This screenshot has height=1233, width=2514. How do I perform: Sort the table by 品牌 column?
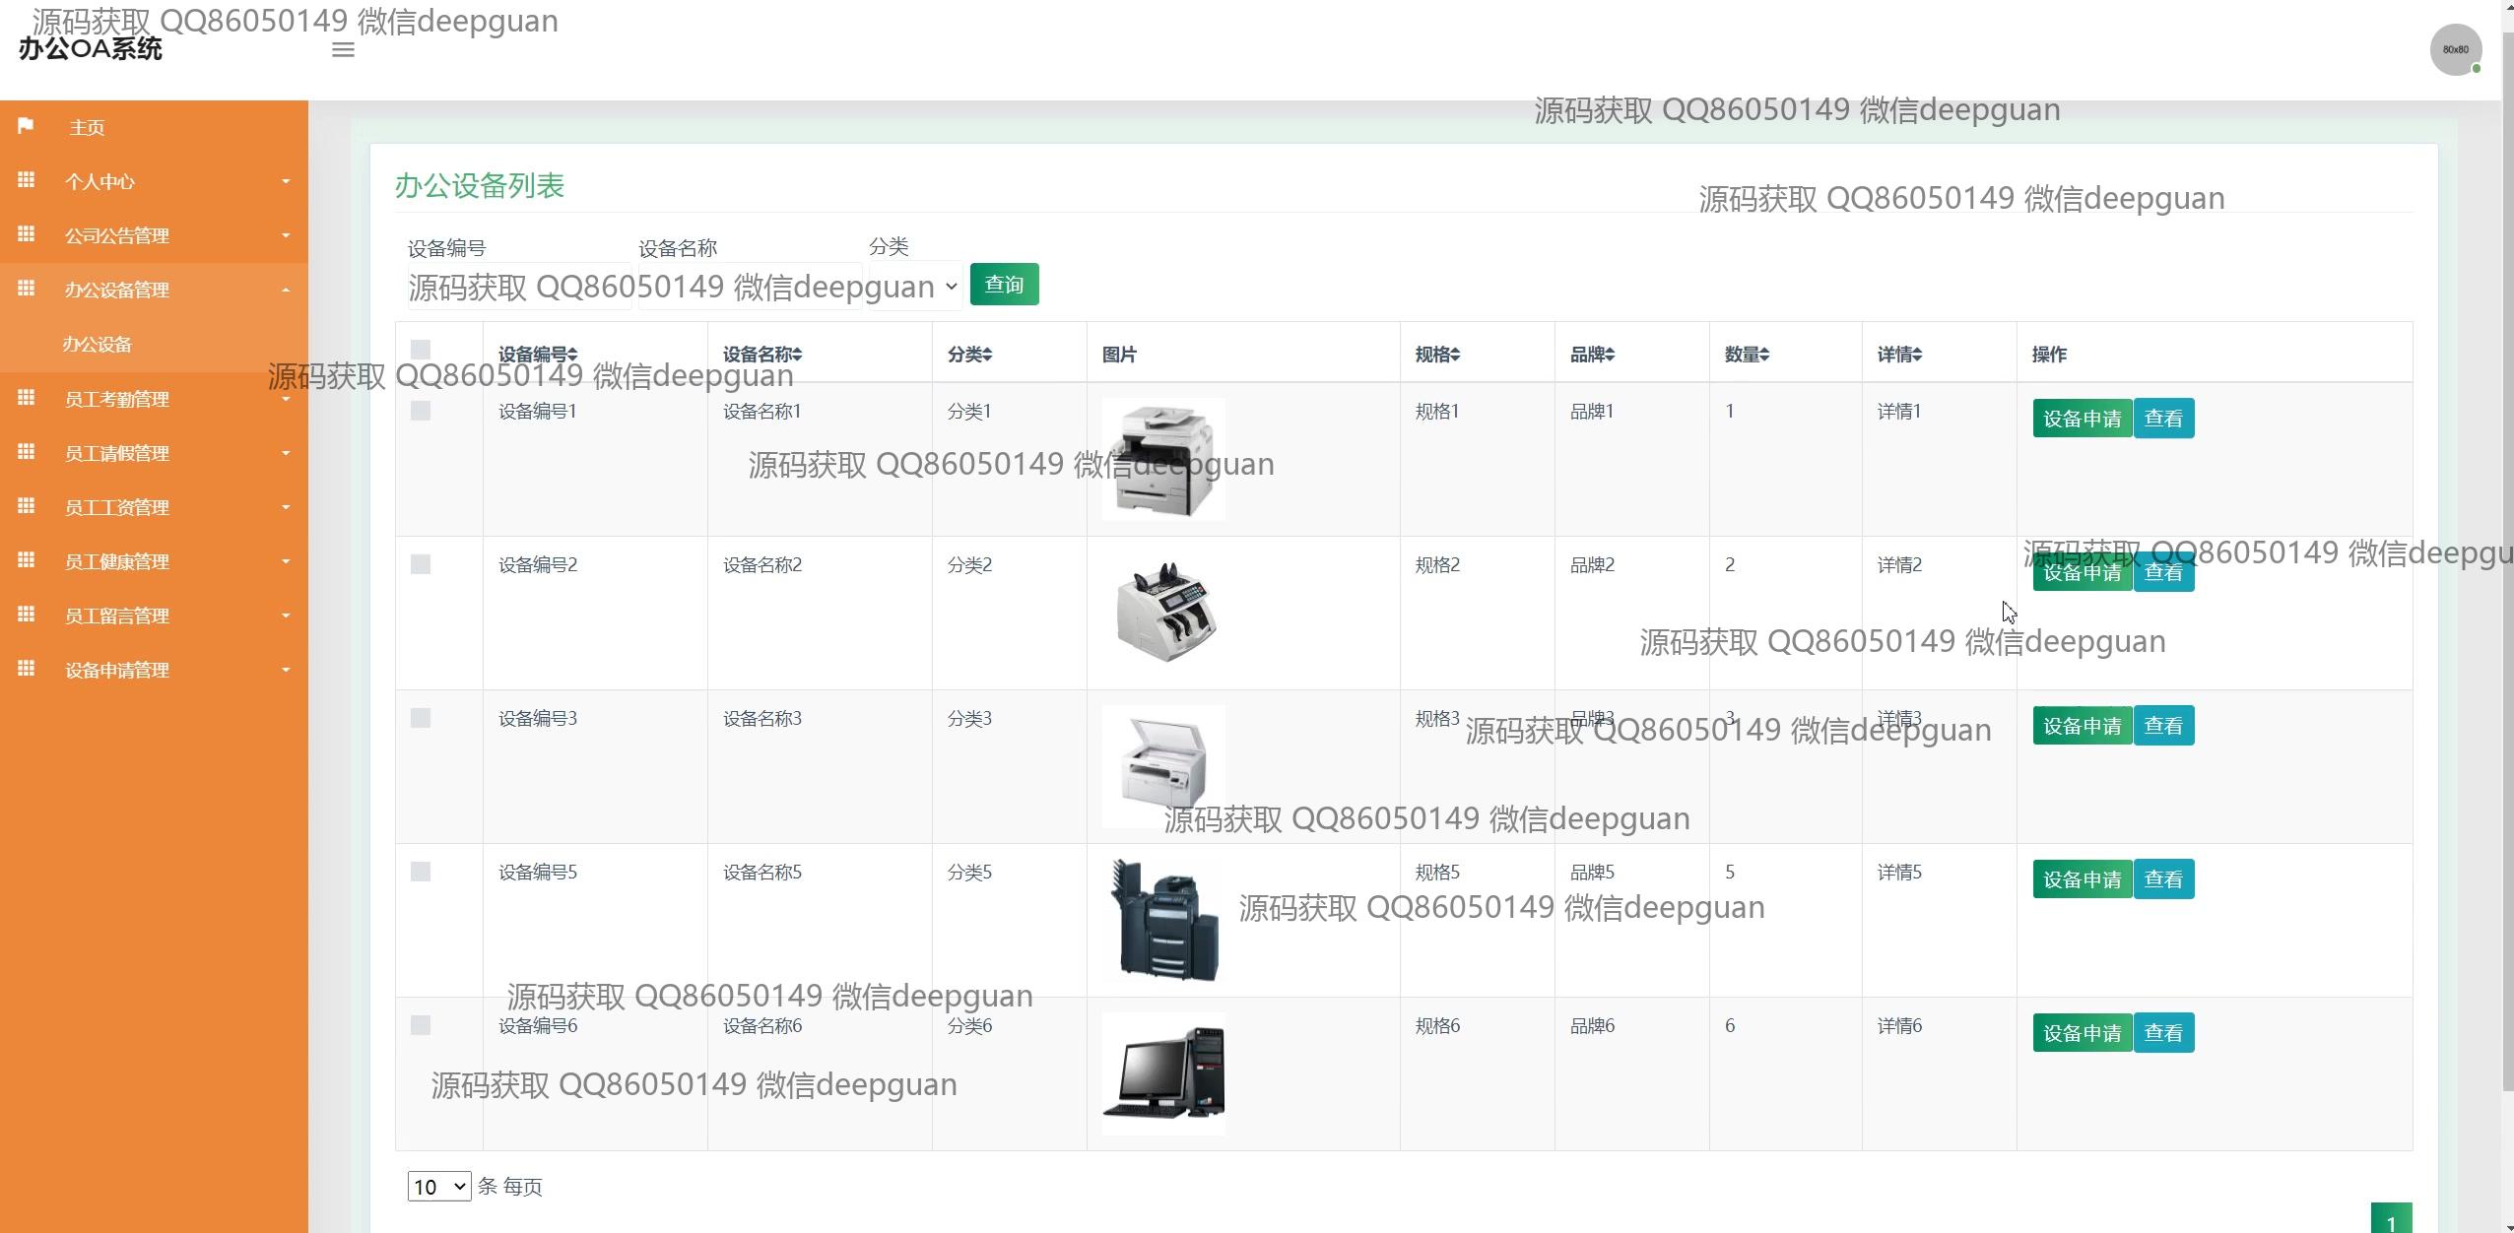click(x=1592, y=355)
